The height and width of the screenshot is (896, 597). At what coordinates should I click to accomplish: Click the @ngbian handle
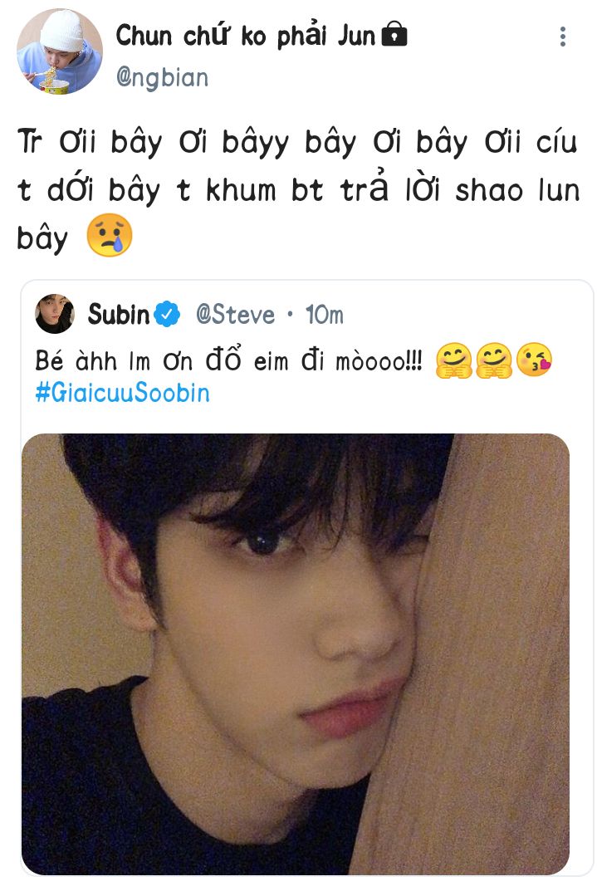pos(162,77)
